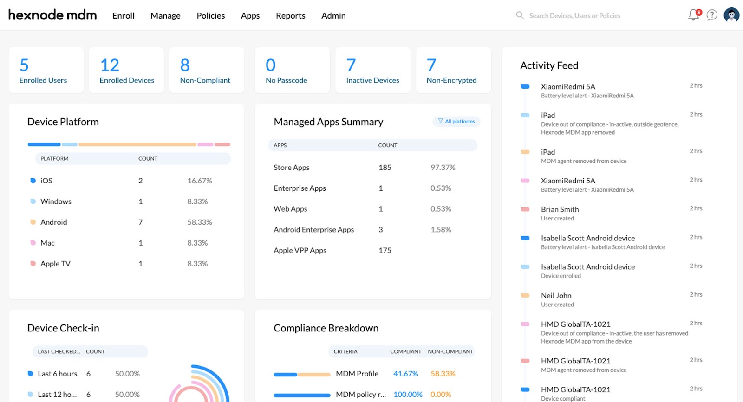Click the help question mark icon
The height and width of the screenshot is (402, 743).
coord(712,15)
